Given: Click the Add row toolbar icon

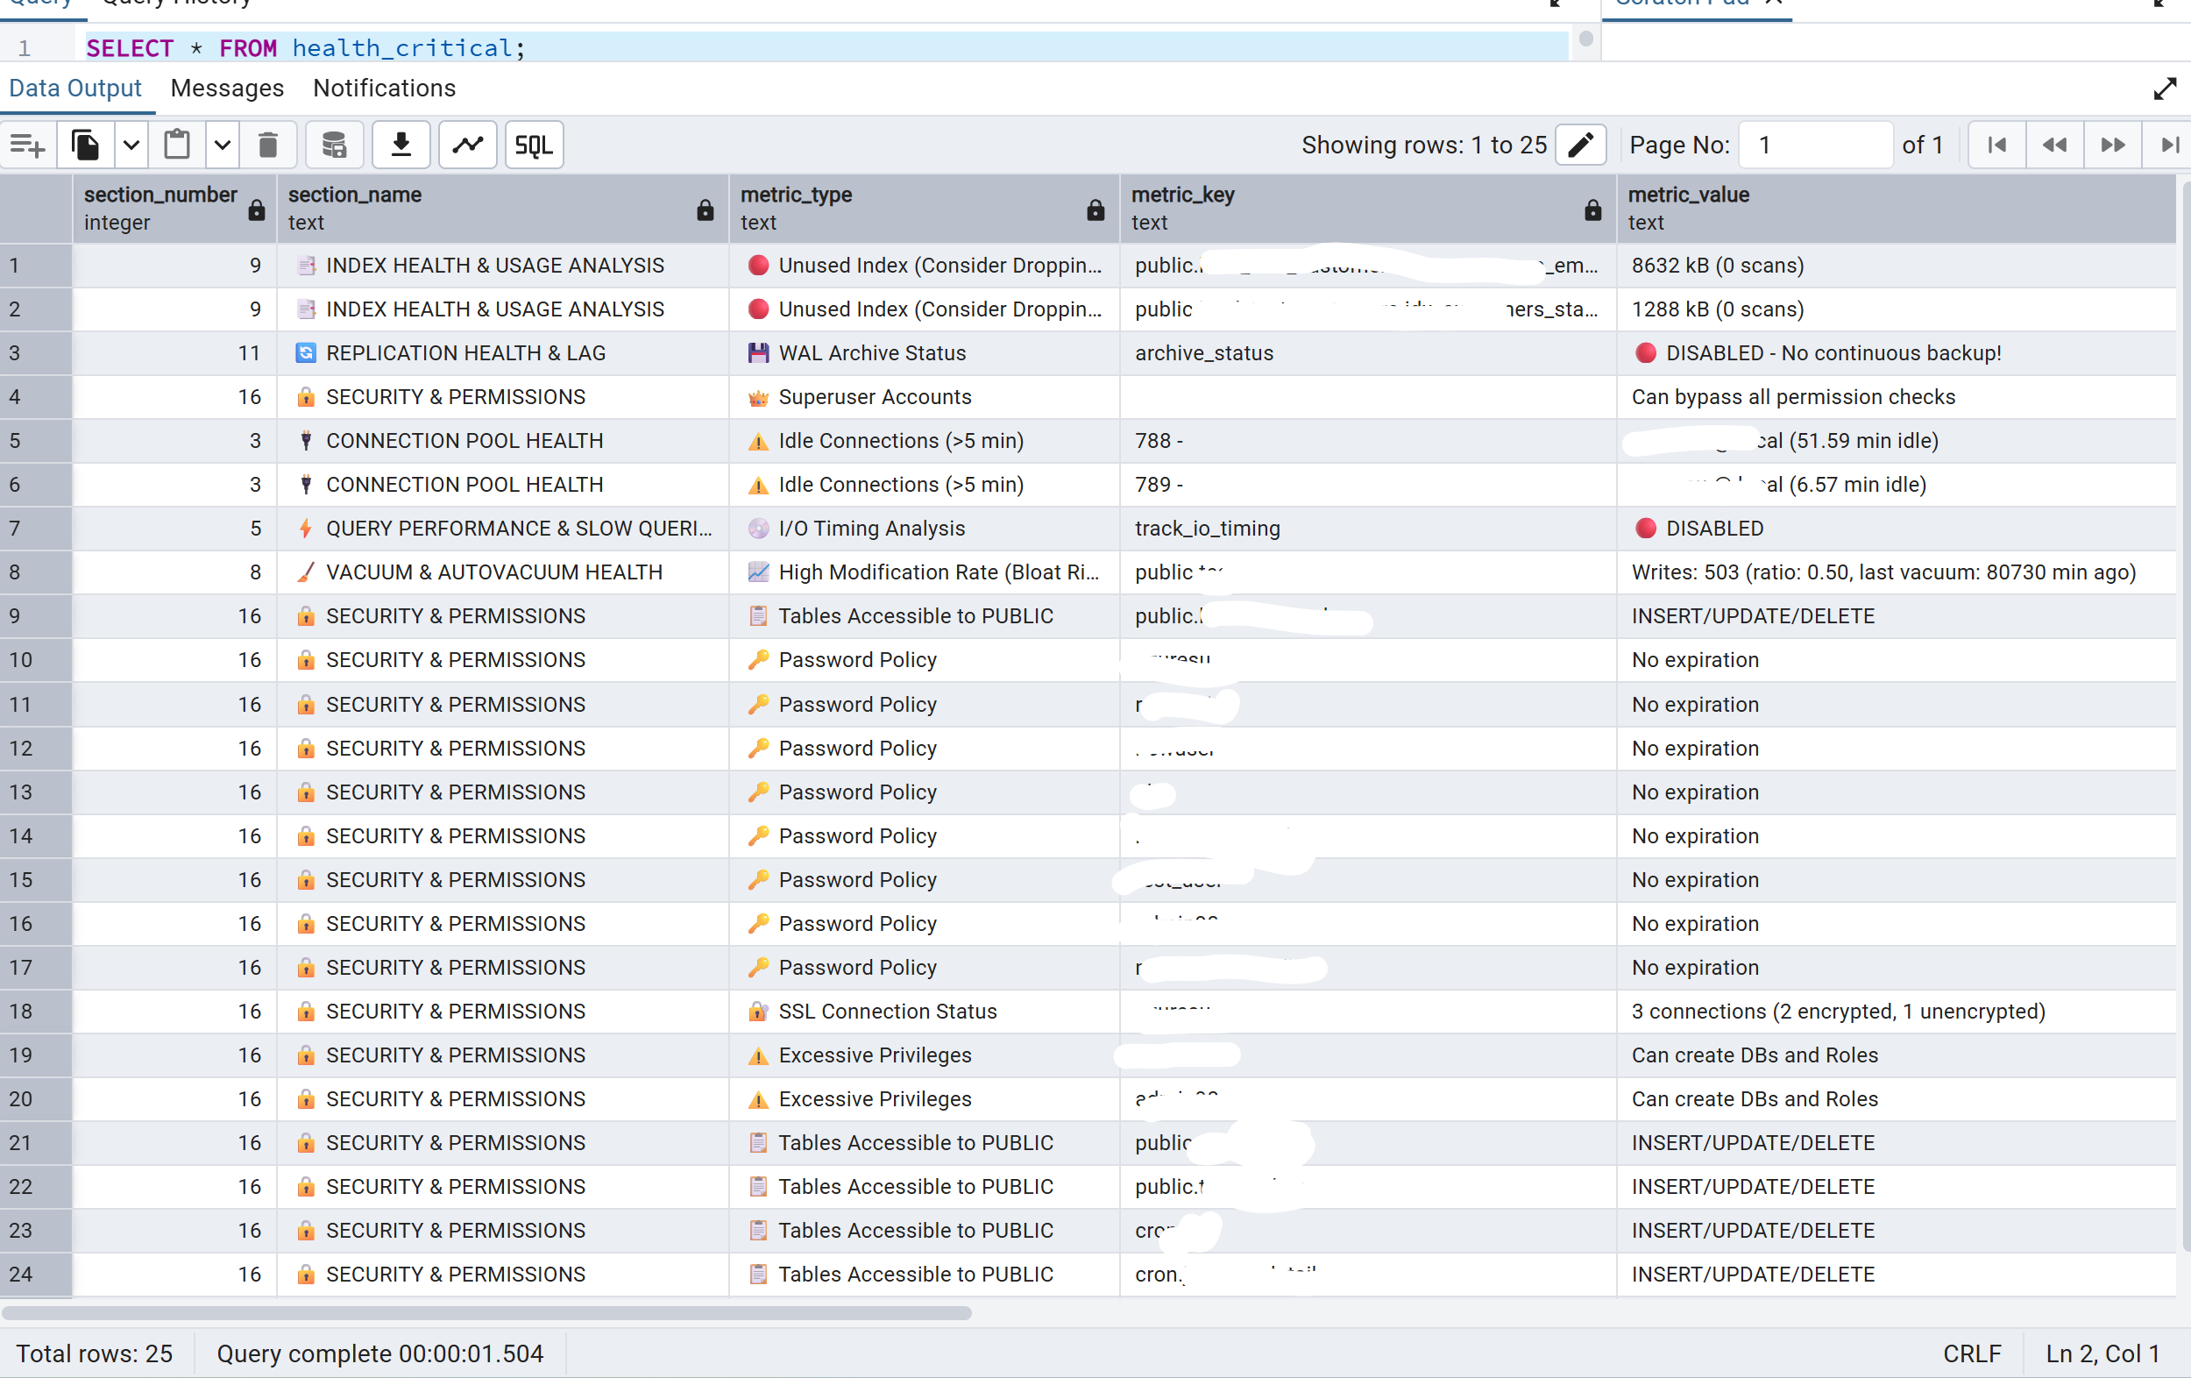Looking at the screenshot, I should [x=27, y=145].
